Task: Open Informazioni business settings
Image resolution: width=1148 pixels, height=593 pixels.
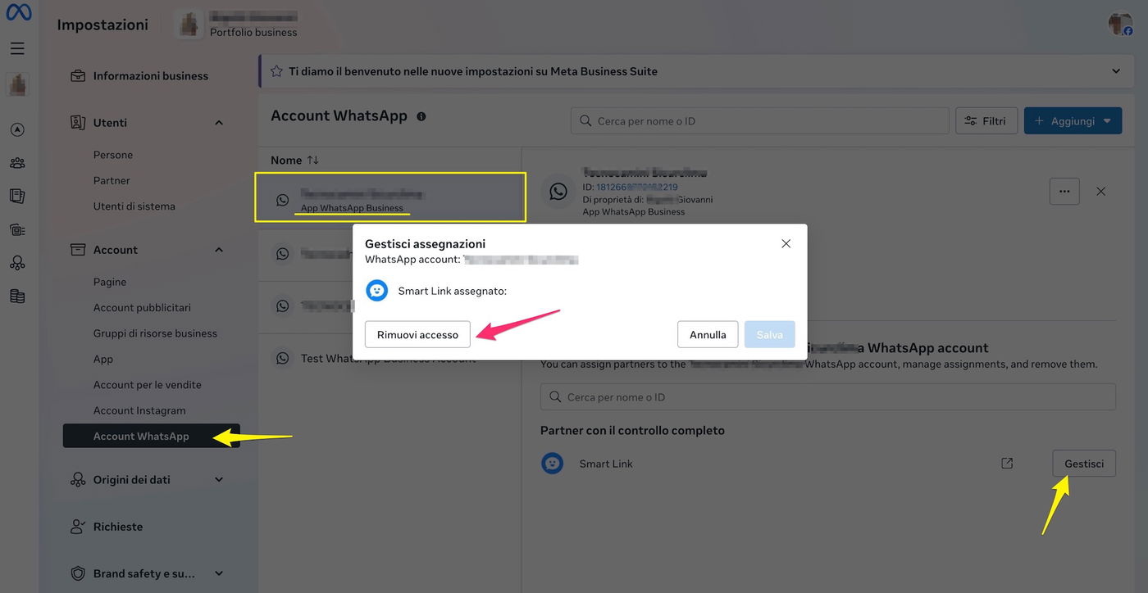Action: pyautogui.click(x=151, y=76)
